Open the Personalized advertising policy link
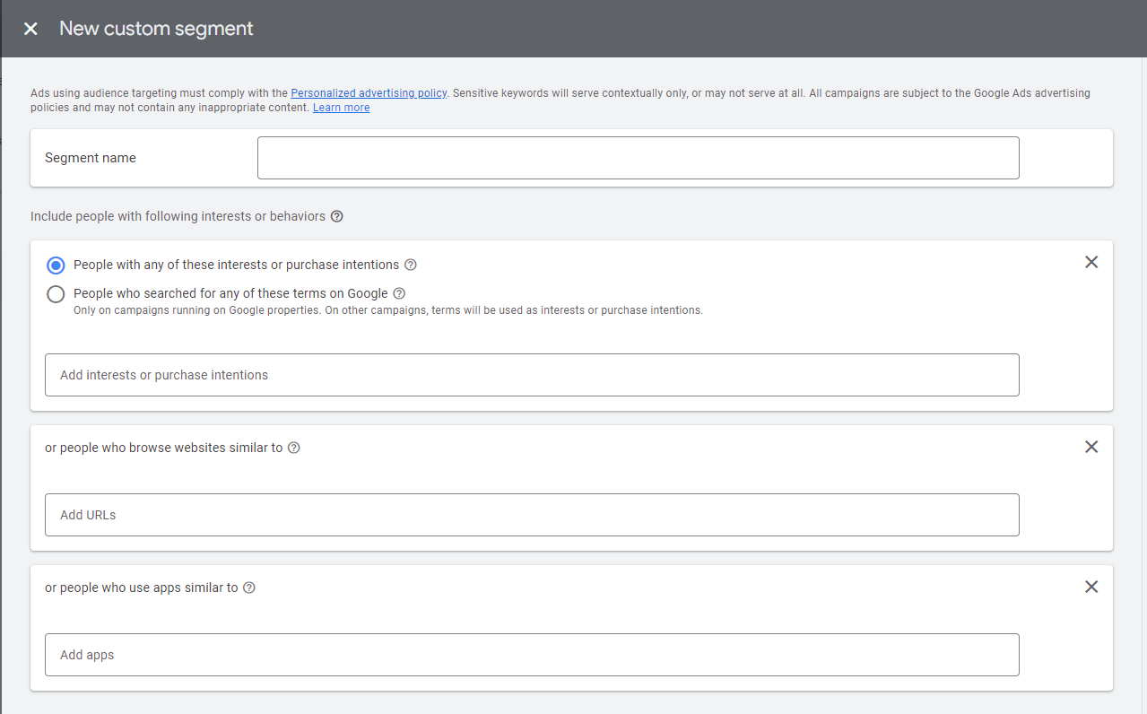The width and height of the screenshot is (1147, 714). 369,93
